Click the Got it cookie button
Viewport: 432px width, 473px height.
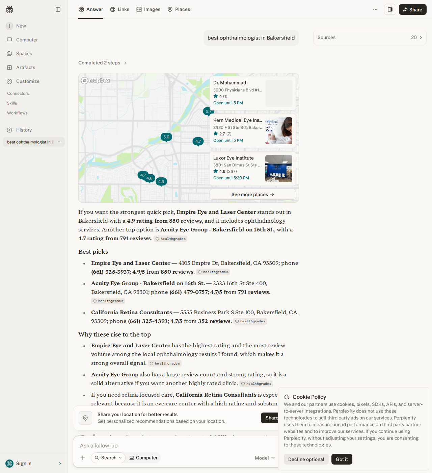(342, 459)
